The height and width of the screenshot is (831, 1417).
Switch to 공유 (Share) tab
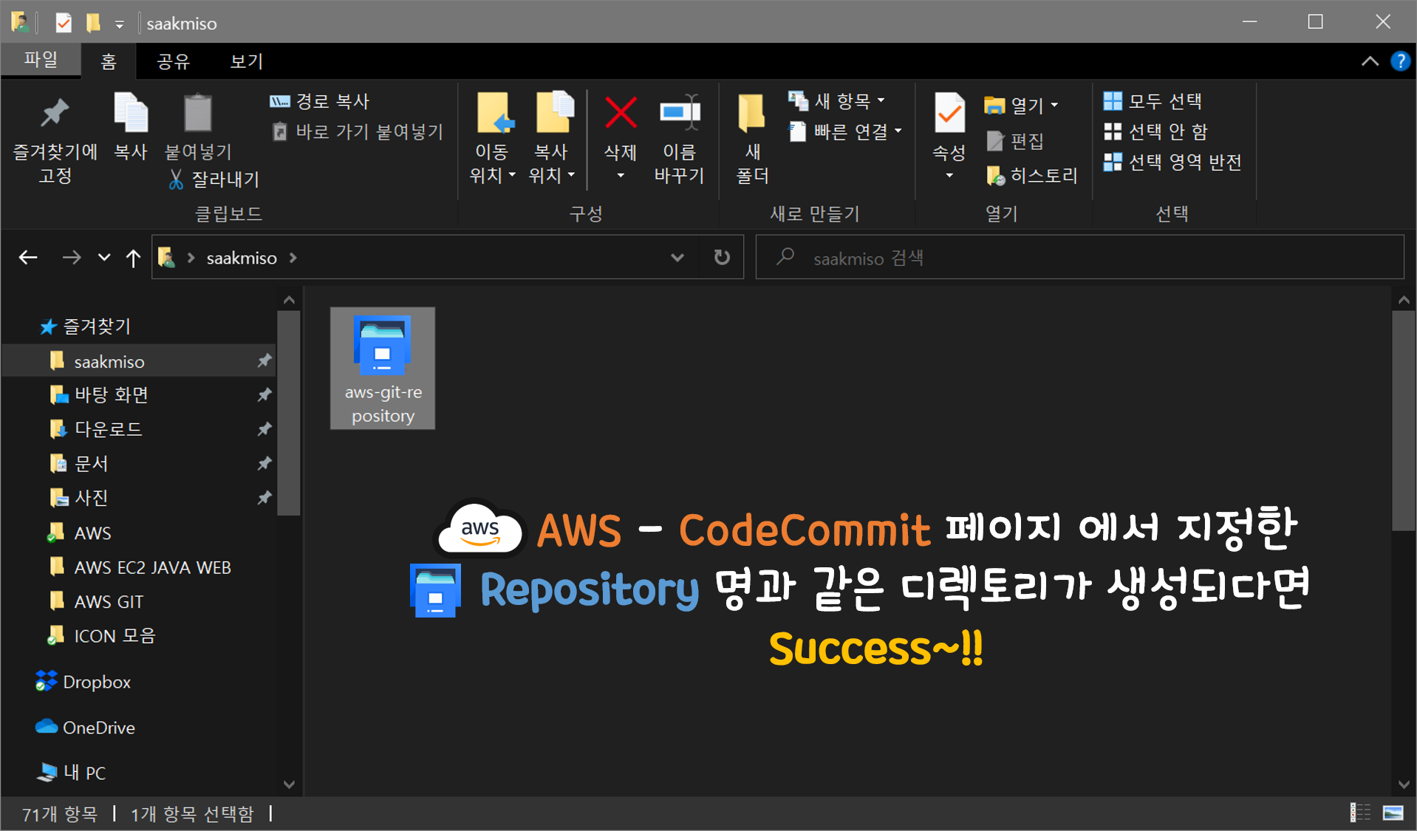[x=174, y=61]
